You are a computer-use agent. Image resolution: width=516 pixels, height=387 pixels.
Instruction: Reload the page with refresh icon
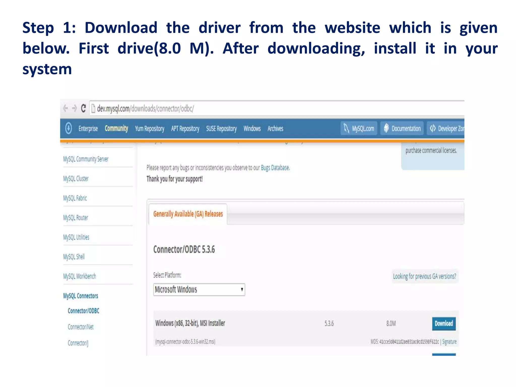83,108
